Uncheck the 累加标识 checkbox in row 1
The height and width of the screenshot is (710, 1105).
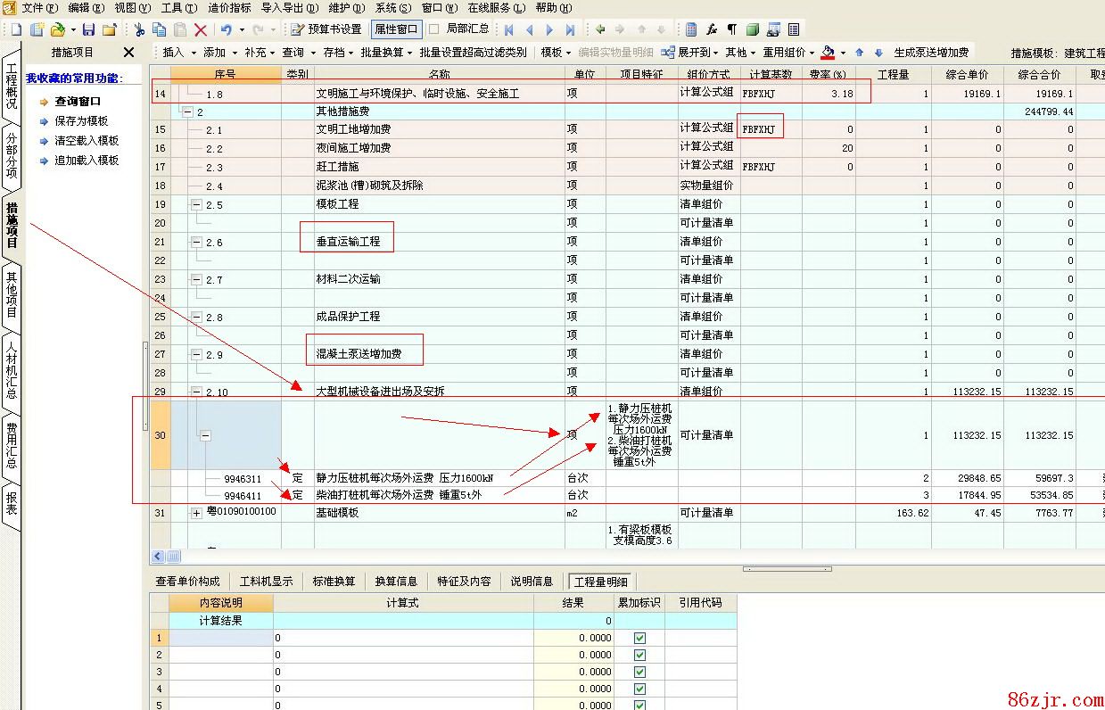[639, 638]
